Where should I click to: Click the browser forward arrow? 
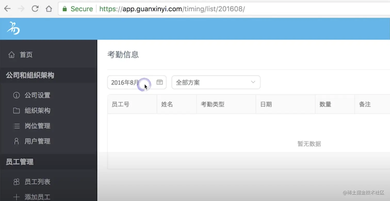pos(21,9)
